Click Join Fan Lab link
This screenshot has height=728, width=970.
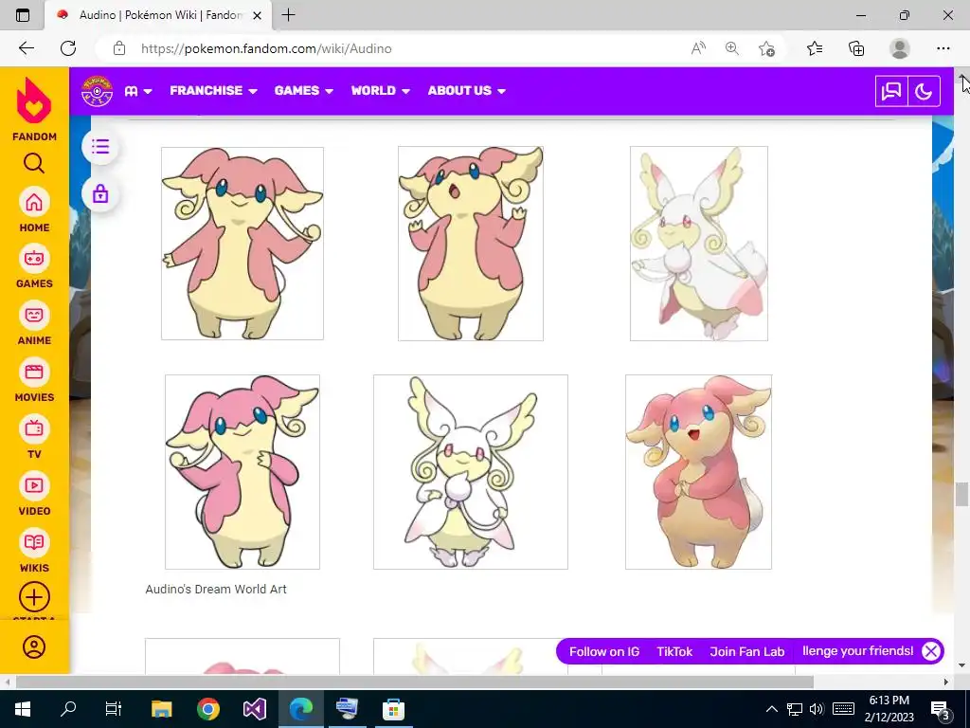[x=746, y=651]
